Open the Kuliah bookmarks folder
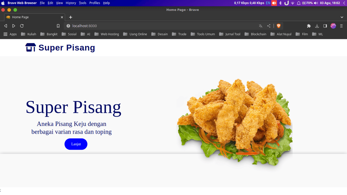 (x=29, y=34)
